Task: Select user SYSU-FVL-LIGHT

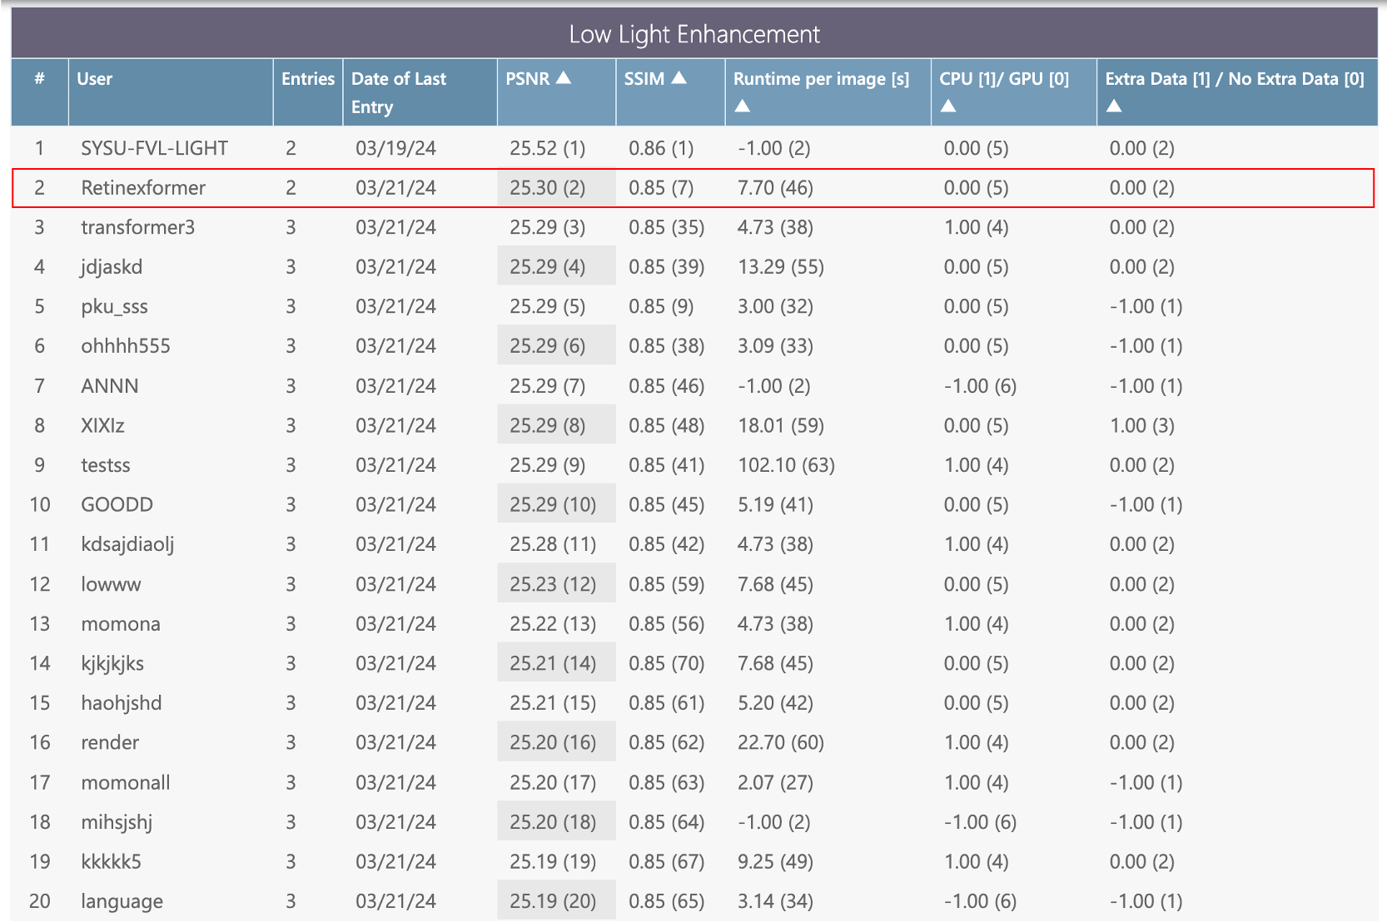Action: pyautogui.click(x=154, y=148)
